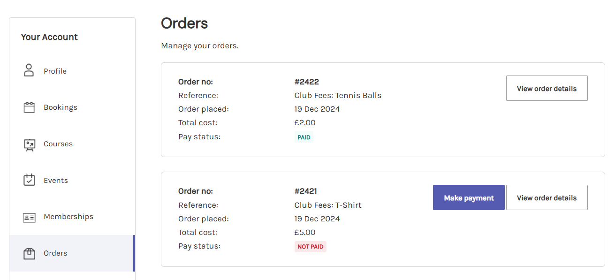Click order number #2422 text
Viewport: 615px width, 280px height.
tap(307, 82)
